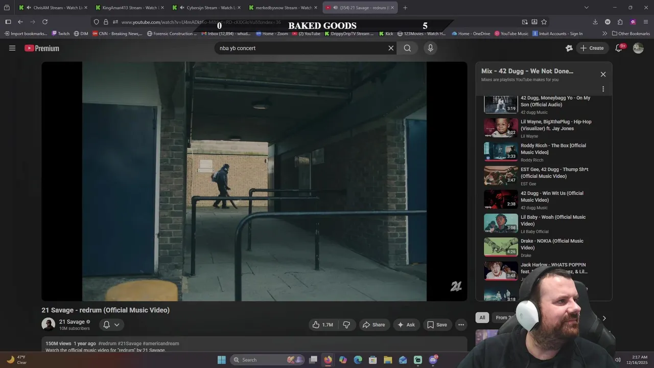Open YouTube notifications bell
654x368 pixels.
[619, 48]
